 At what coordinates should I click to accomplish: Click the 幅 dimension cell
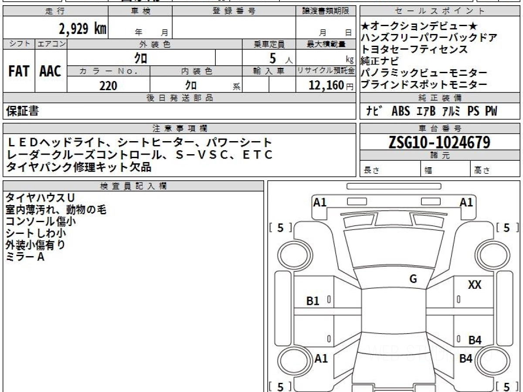pyautogui.click(x=445, y=169)
